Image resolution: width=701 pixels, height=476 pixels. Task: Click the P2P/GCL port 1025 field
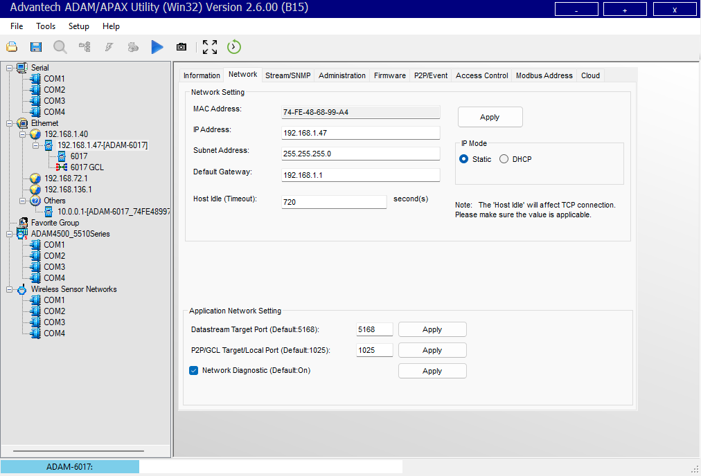point(375,350)
